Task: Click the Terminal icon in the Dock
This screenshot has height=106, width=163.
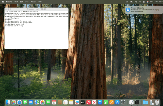Action: [137, 102]
